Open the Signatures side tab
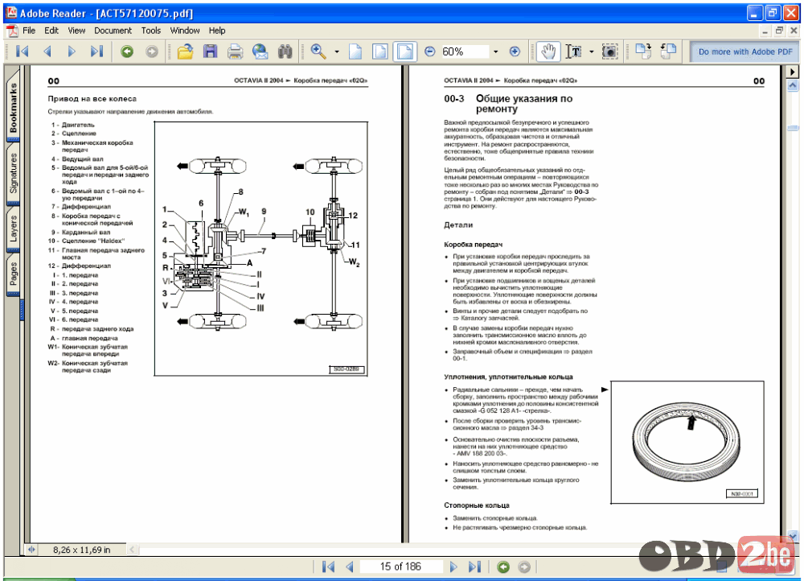The width and height of the screenshot is (804, 581). pyautogui.click(x=13, y=174)
